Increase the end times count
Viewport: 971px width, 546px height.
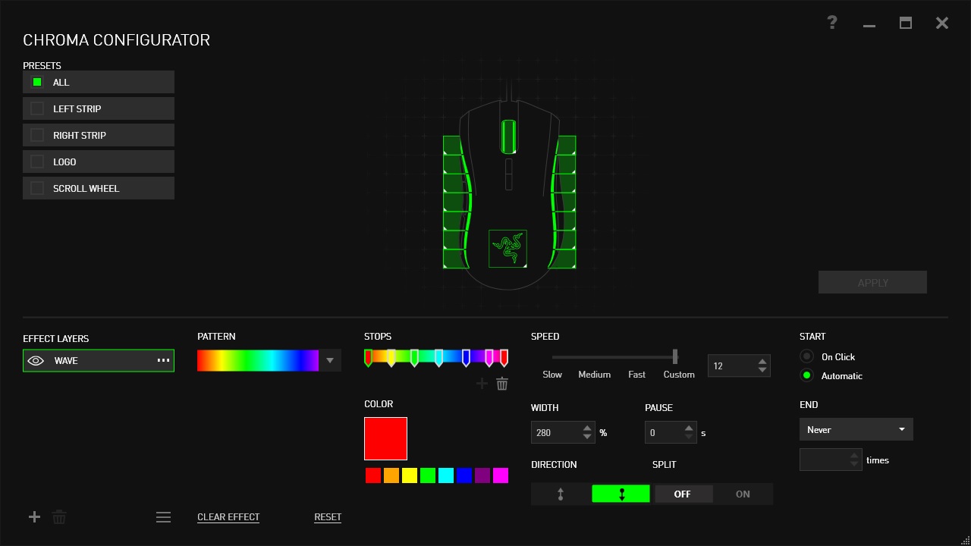click(854, 456)
